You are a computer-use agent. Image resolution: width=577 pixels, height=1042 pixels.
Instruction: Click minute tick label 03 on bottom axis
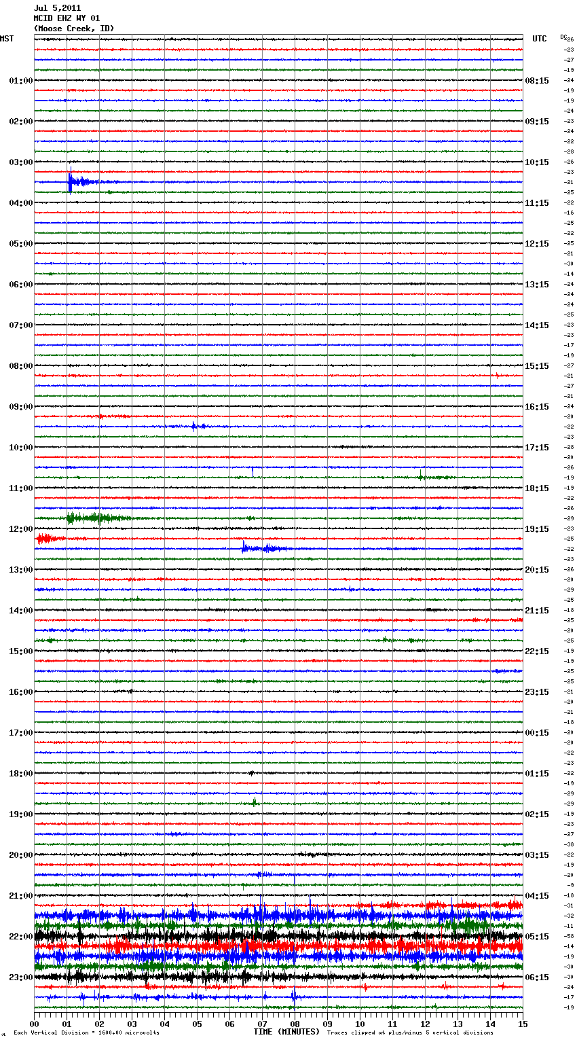tap(132, 1024)
